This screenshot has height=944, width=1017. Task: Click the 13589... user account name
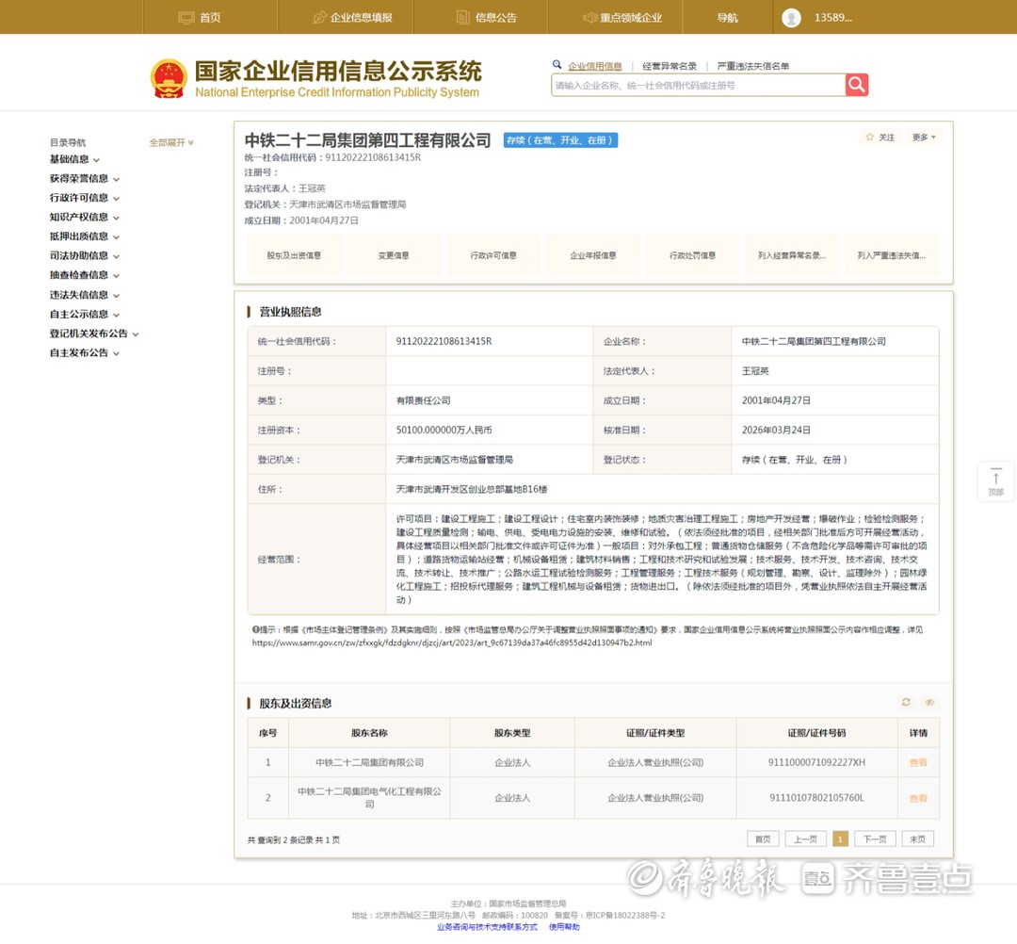832,18
